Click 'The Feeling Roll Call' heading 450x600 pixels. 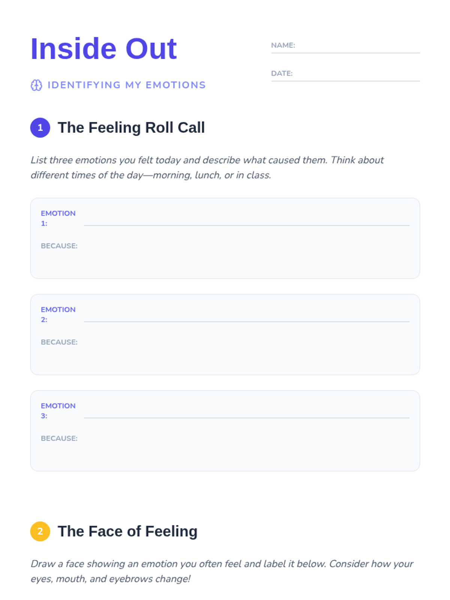(x=131, y=128)
